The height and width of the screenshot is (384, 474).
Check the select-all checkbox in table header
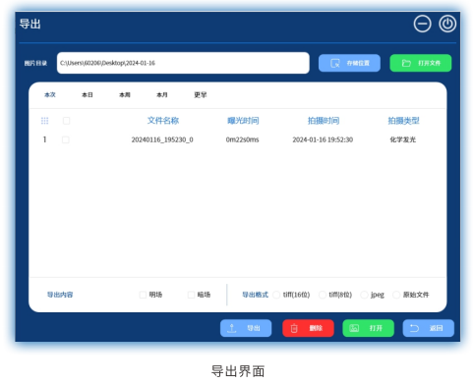point(66,121)
